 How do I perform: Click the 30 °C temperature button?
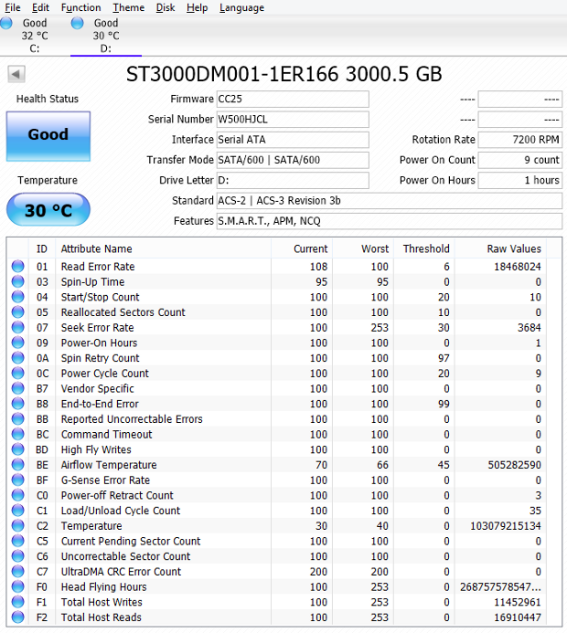48,211
